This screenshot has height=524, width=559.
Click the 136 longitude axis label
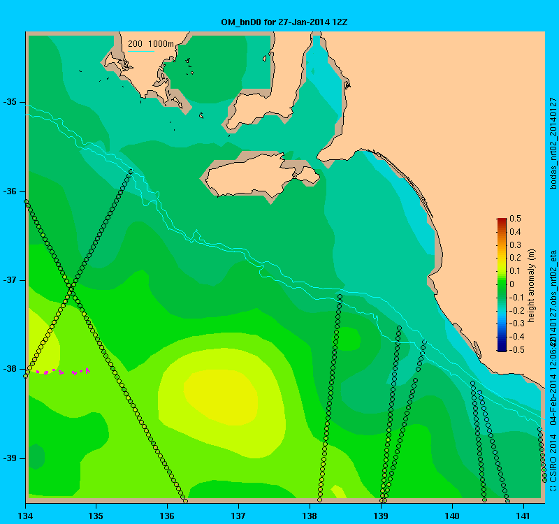(167, 516)
